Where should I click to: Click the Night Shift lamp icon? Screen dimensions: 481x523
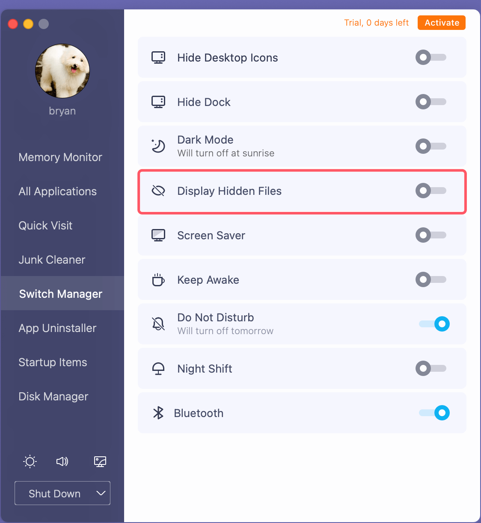coord(158,368)
